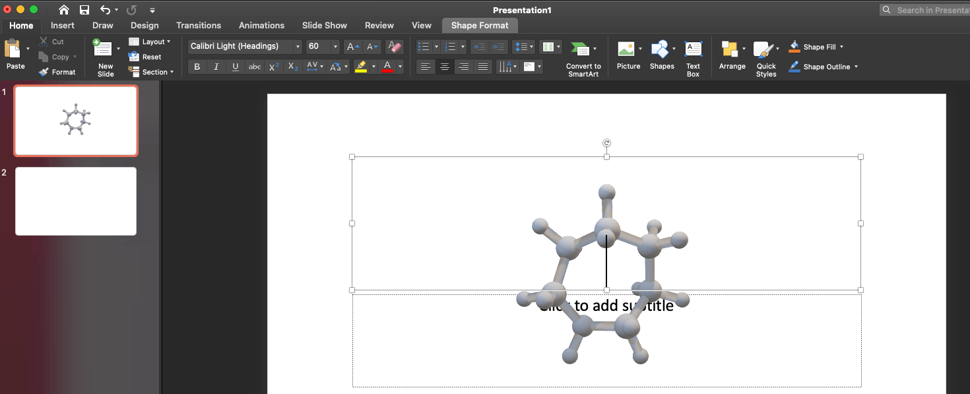
Task: Expand the Paste options arrow
Action: [x=28, y=49]
